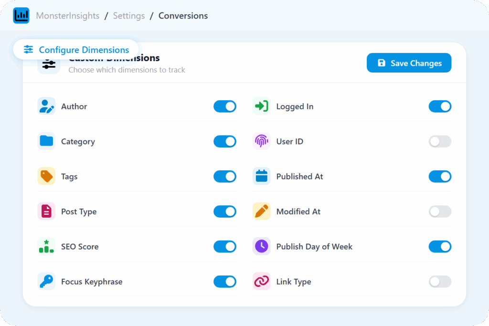Click the User ID fingerprint icon
Screen dimensions: 489x326
click(261, 141)
